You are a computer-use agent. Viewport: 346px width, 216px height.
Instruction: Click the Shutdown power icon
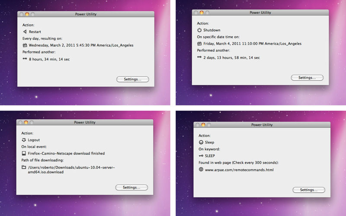[x=199, y=30]
